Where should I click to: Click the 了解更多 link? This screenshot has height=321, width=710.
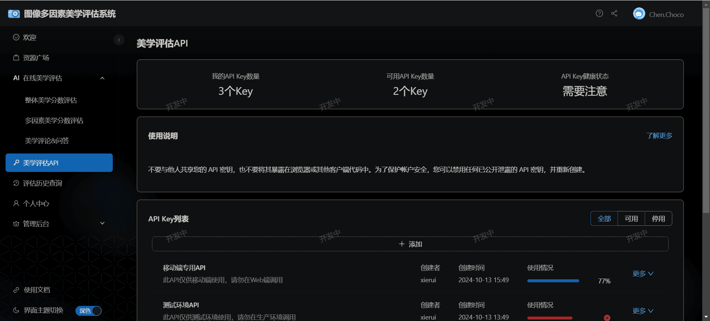(x=659, y=136)
